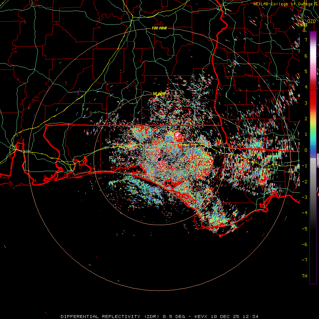This screenshot has width=319, height=319.
Task: Click the "5" value on the dB scale
Action: 306,71
